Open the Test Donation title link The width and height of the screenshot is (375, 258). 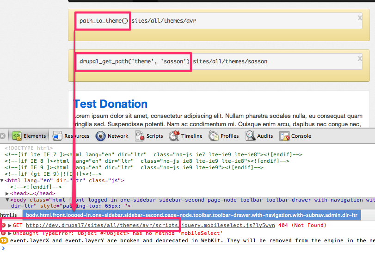click(x=111, y=104)
